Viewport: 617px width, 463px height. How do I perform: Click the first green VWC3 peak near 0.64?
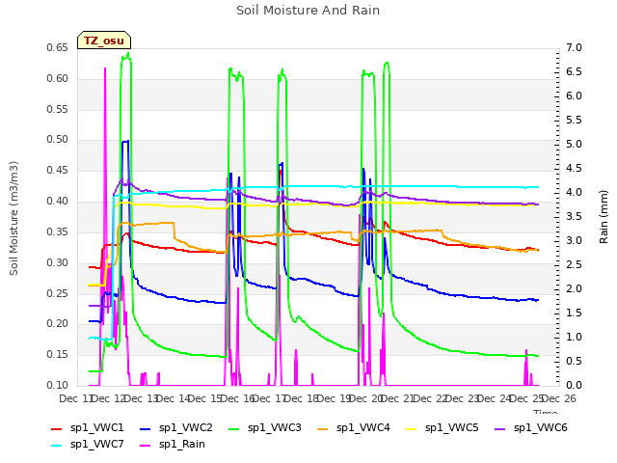pos(128,54)
